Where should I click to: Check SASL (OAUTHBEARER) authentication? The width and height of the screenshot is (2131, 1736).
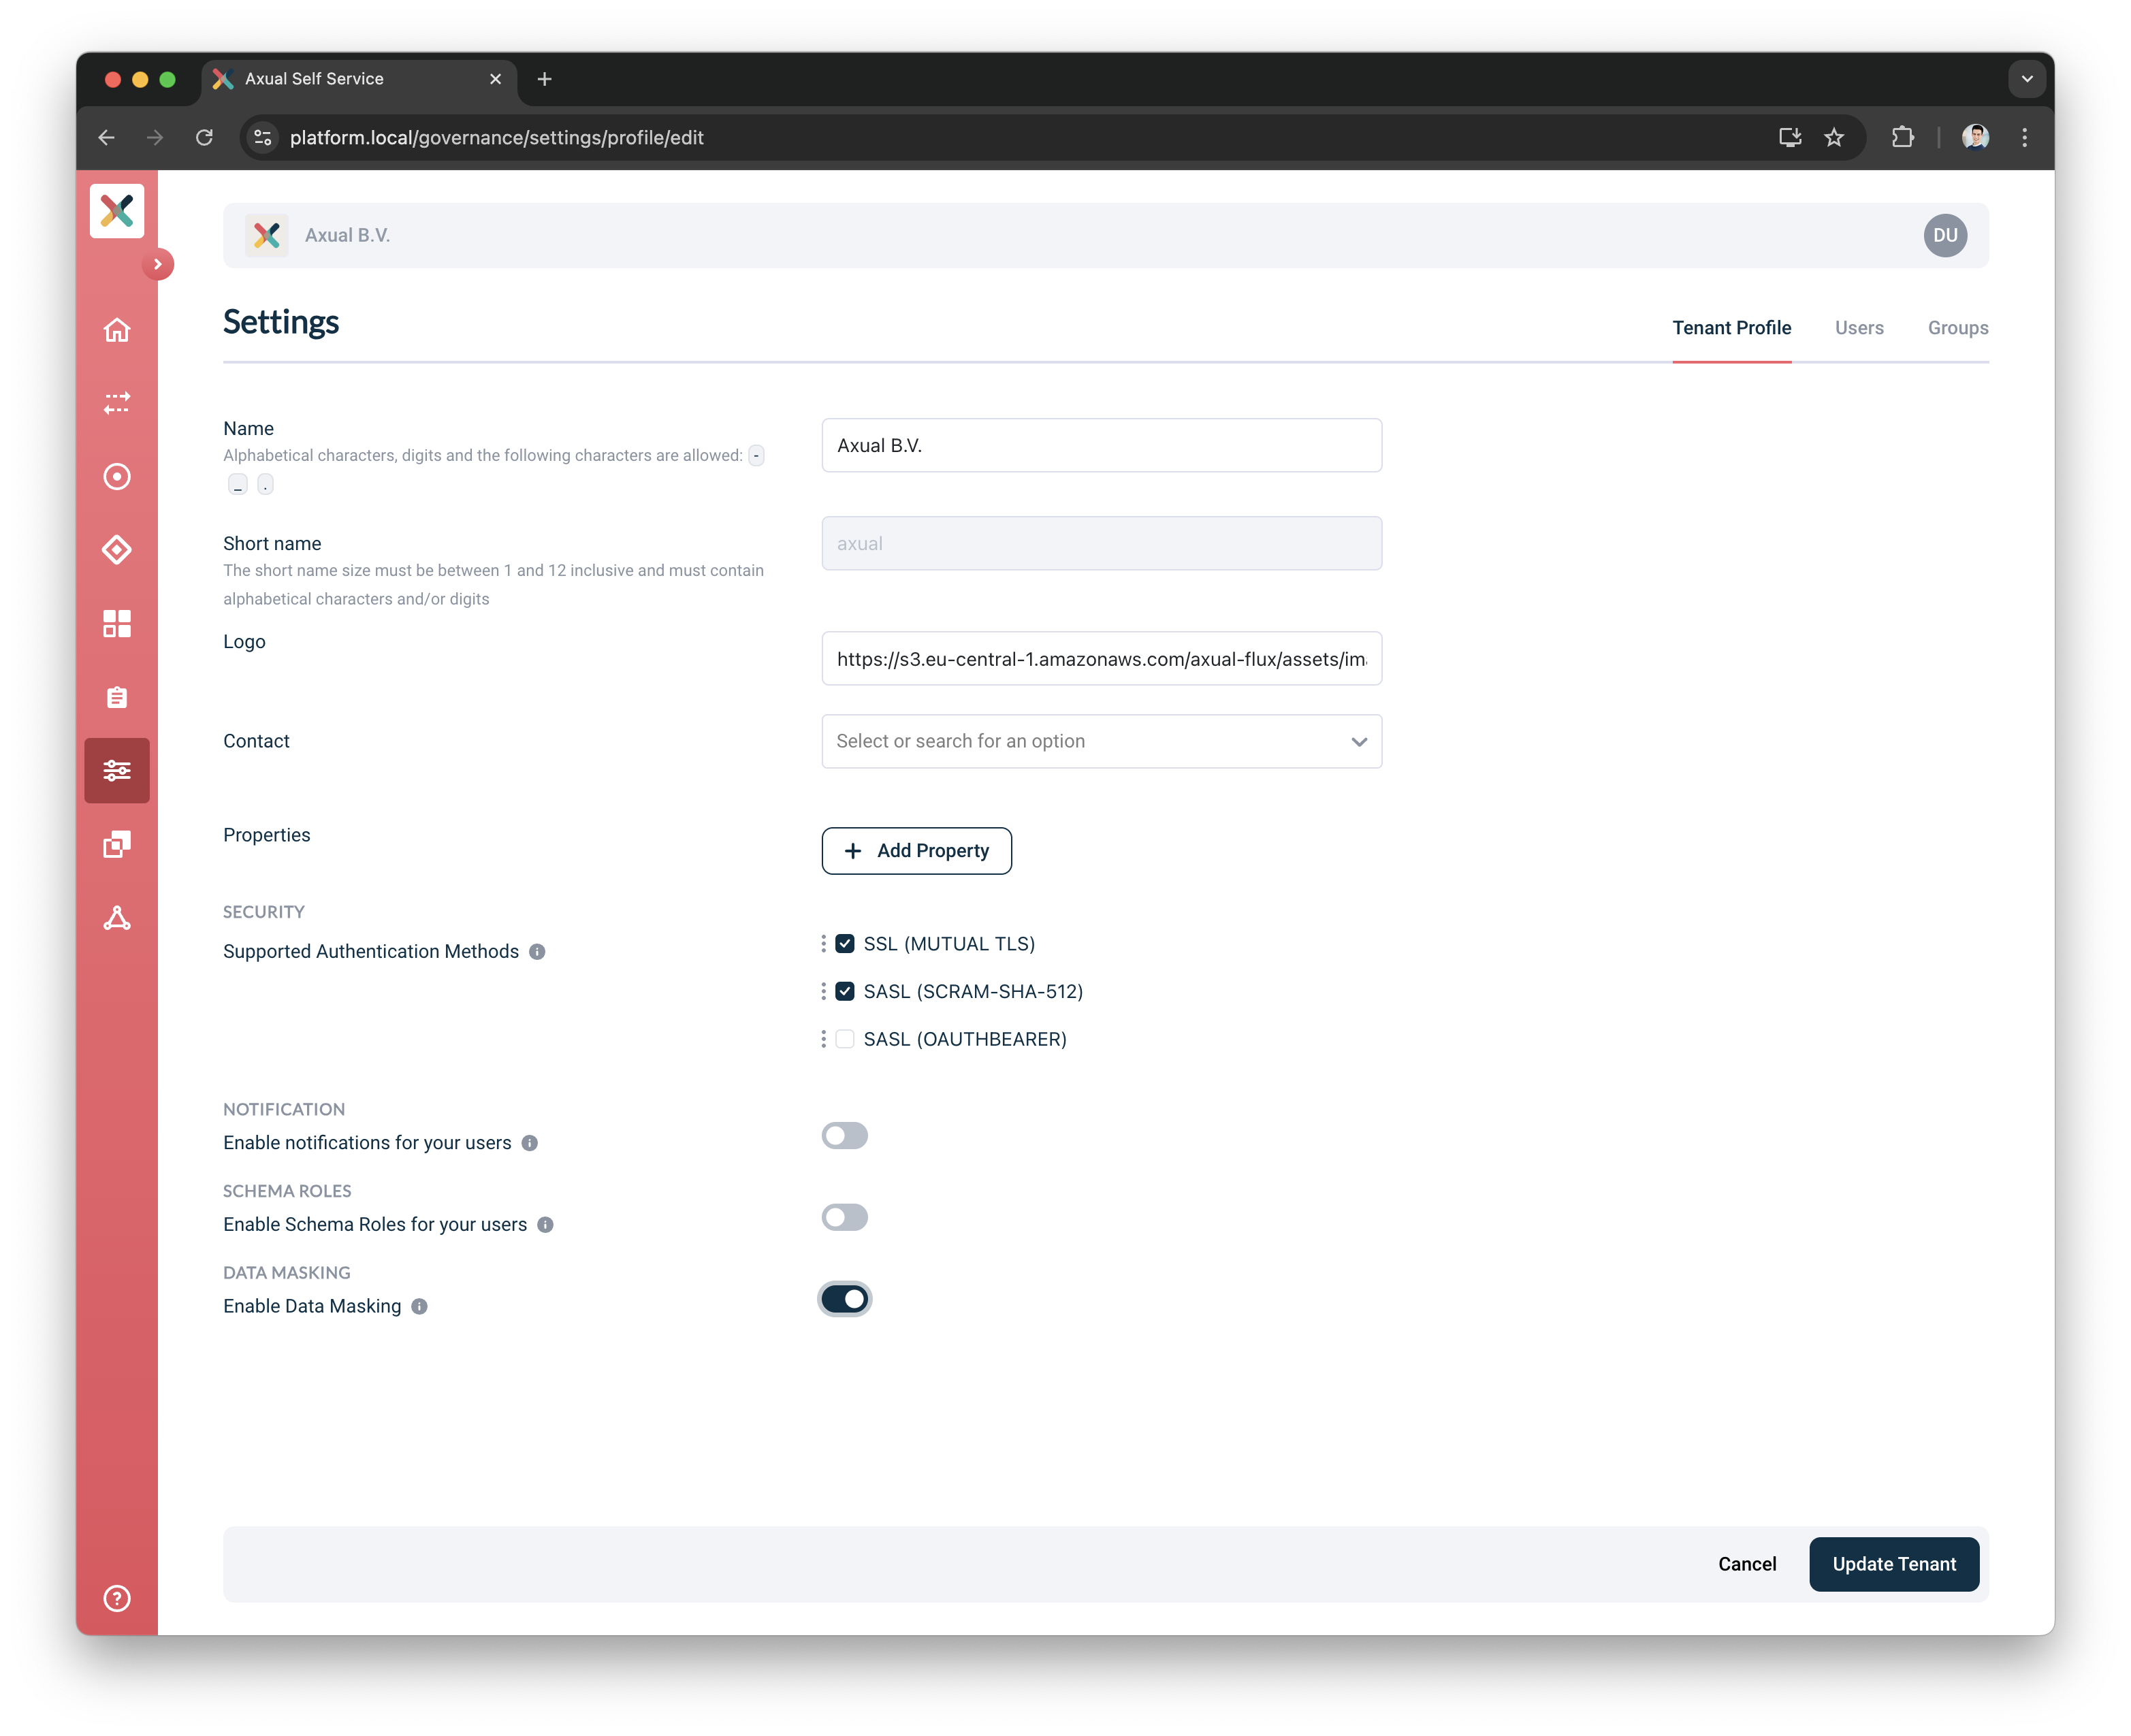pos(845,1040)
